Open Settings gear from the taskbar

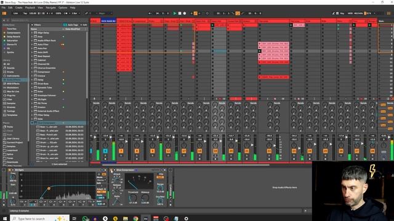(186, 219)
